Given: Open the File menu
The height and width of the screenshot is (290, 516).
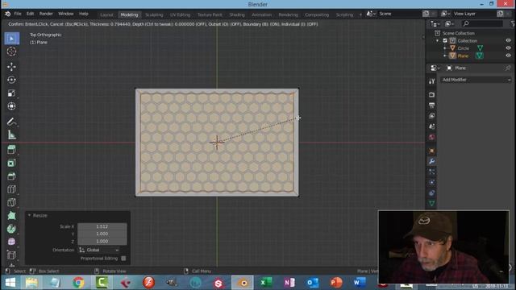Looking at the screenshot, I should click(x=18, y=14).
